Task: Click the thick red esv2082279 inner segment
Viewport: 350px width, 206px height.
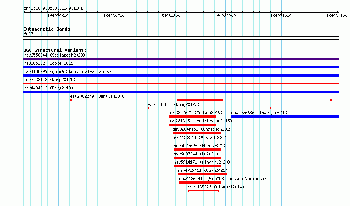Action: pyautogui.click(x=200, y=100)
